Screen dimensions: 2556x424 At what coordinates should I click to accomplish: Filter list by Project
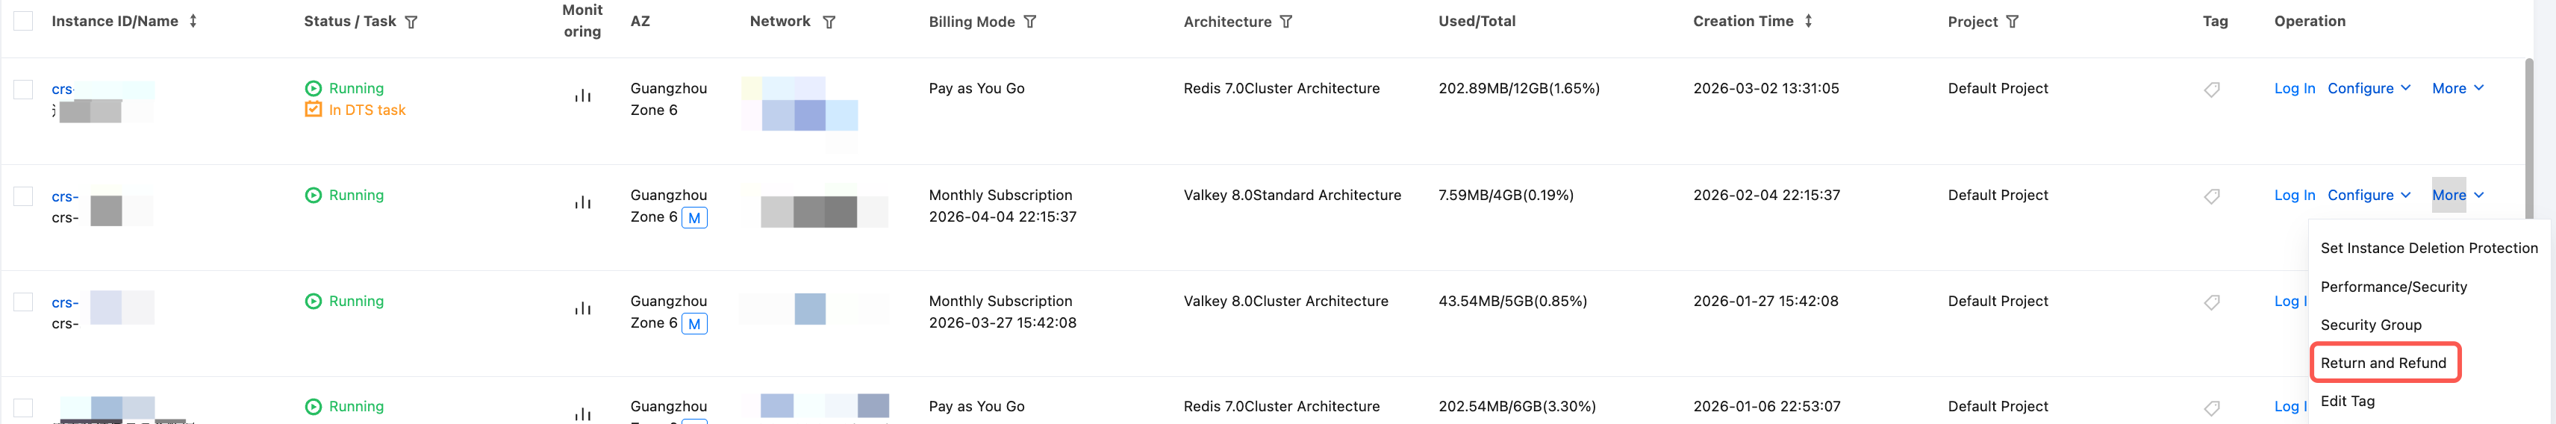pos(2013,22)
